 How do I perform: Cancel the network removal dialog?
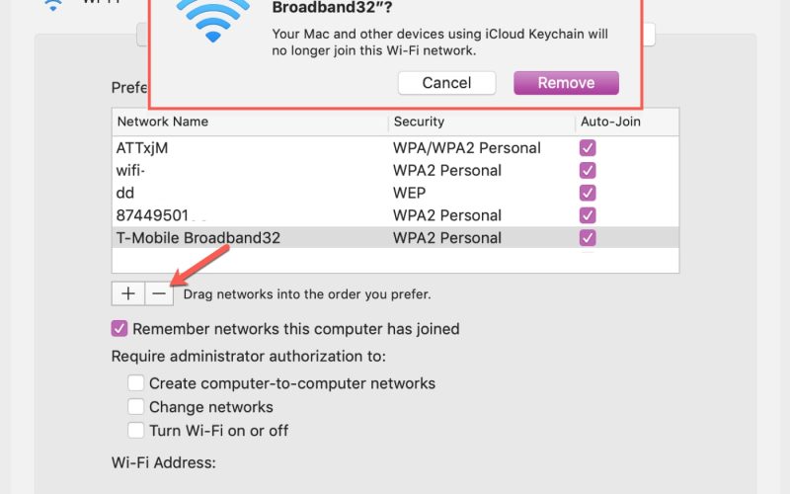tap(446, 83)
